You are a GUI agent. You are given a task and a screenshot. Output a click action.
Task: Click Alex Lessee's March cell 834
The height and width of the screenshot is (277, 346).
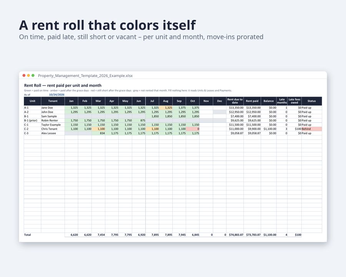coord(98,133)
